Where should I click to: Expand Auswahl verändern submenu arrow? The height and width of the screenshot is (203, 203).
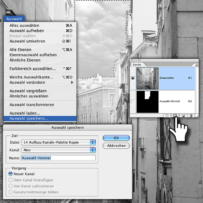pyautogui.click(x=72, y=83)
